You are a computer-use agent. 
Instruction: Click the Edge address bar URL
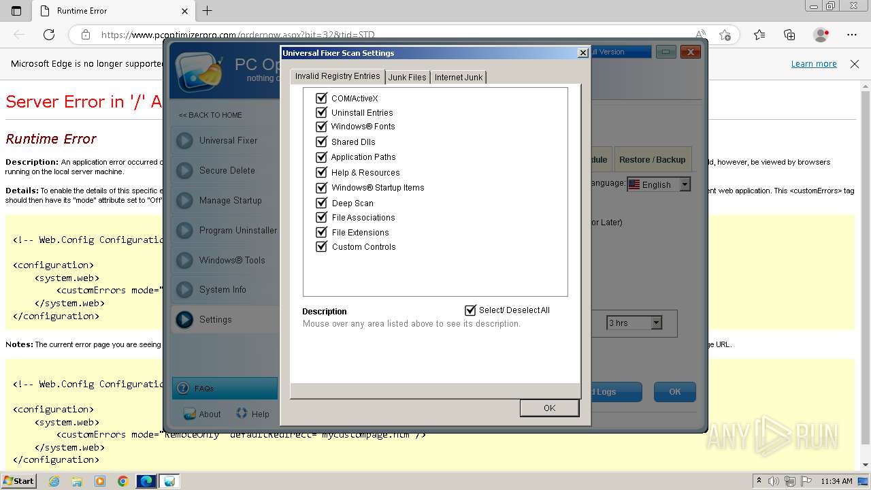(238, 35)
